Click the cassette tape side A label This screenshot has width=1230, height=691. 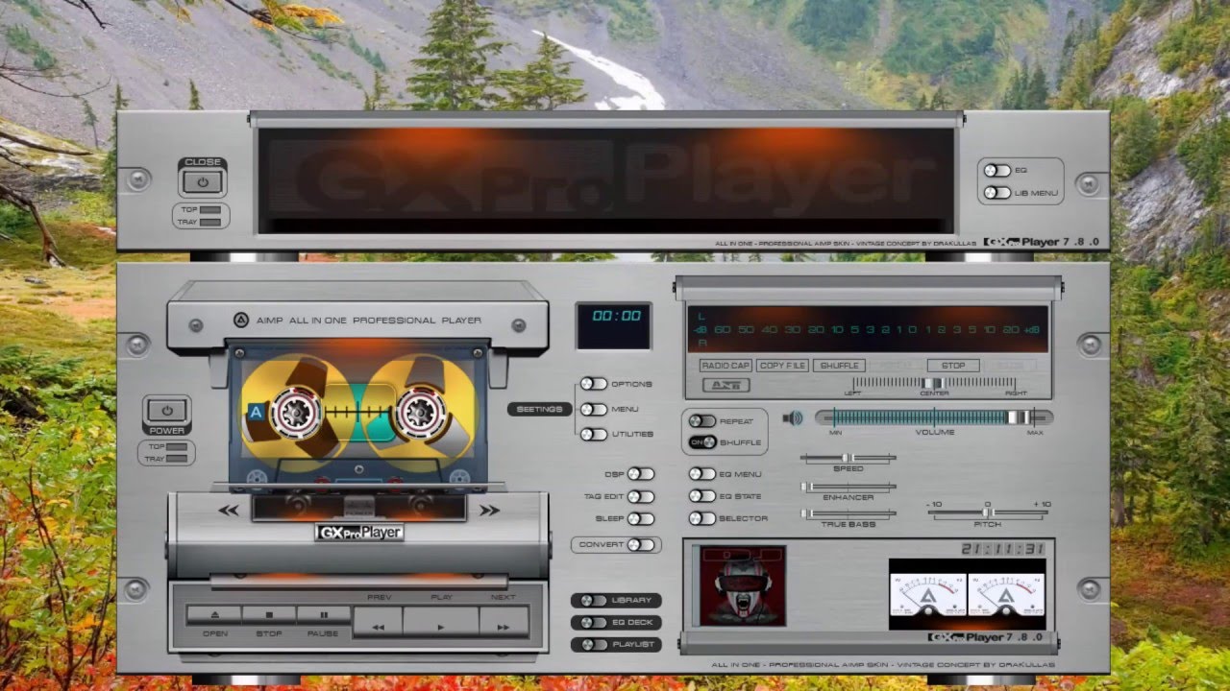[257, 413]
